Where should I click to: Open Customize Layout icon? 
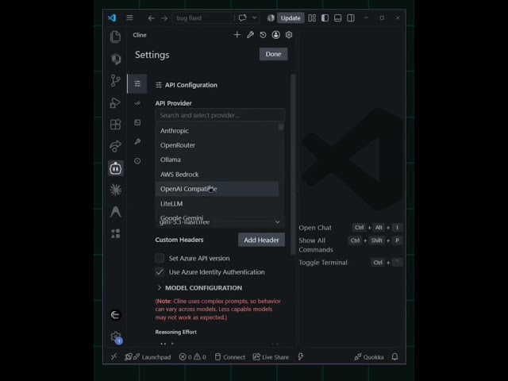[312, 17]
